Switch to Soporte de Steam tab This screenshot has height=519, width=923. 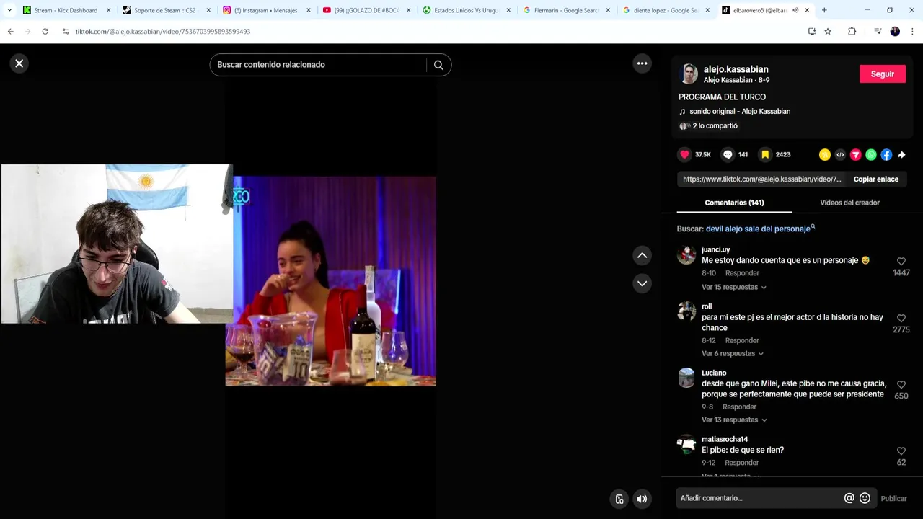tap(167, 10)
